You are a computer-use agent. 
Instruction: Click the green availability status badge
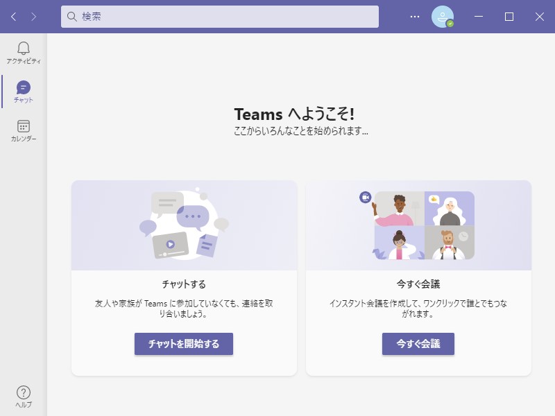tap(450, 22)
